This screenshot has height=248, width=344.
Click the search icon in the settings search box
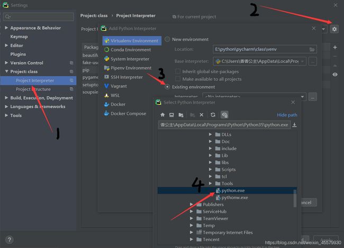point(8,17)
